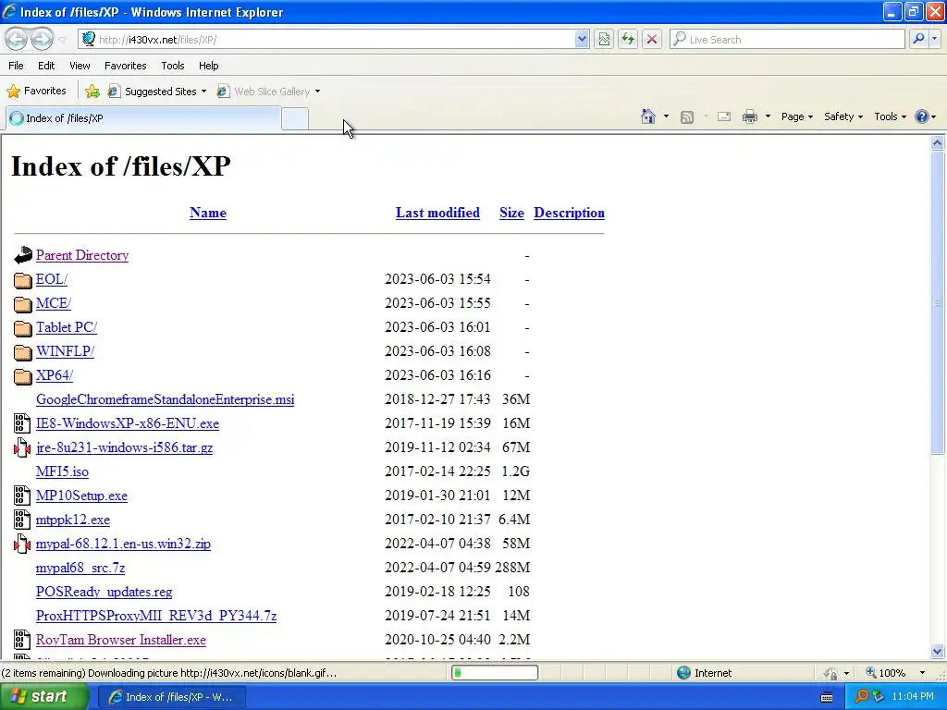The width and height of the screenshot is (947, 710).
Task: Open the Help menu
Action: [x=208, y=66]
